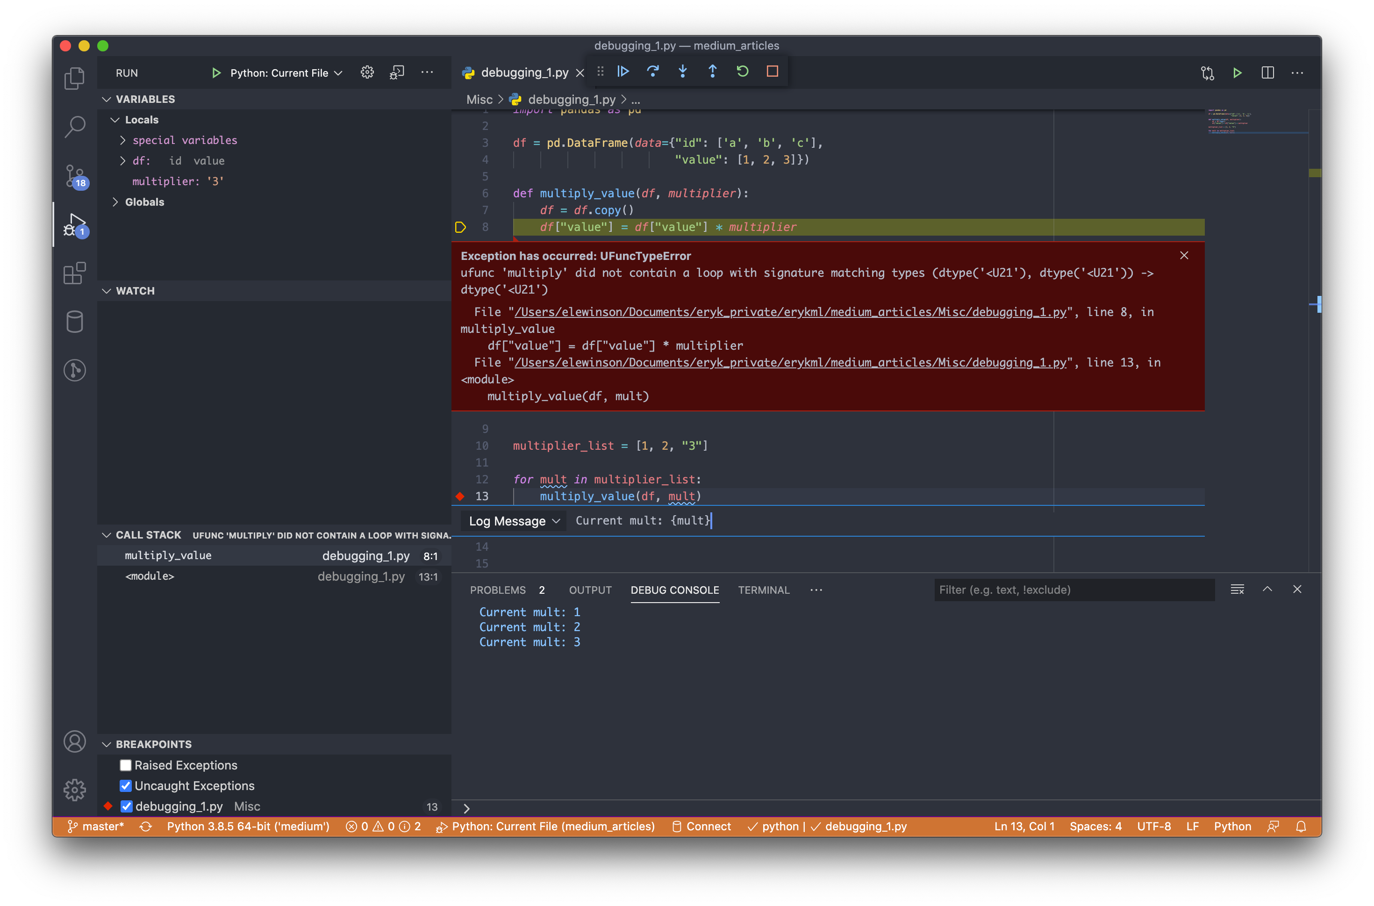Enable Raised Exceptions breakpoint

click(125, 765)
